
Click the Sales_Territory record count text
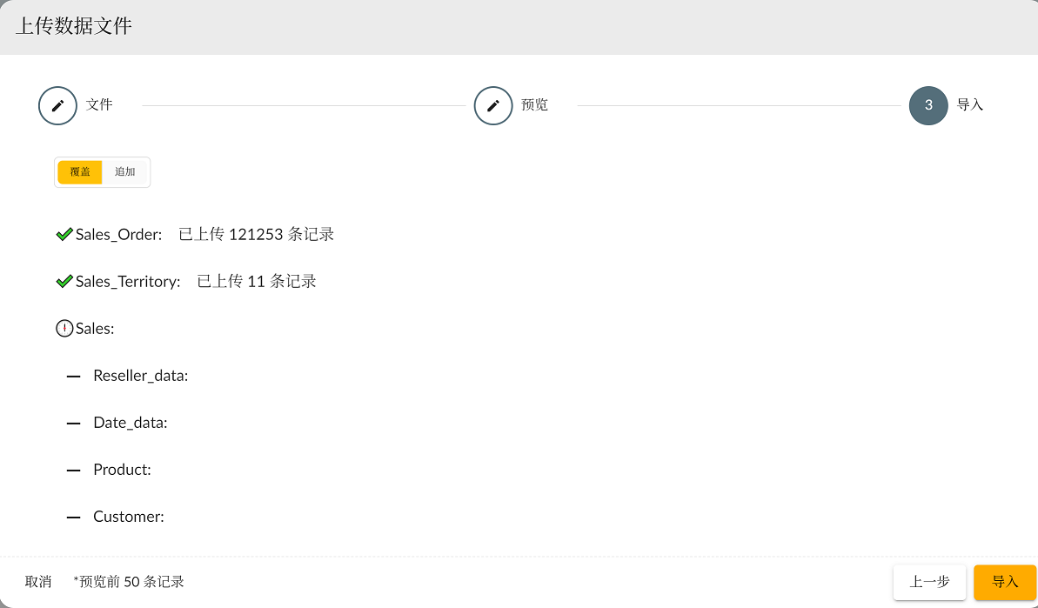256,282
